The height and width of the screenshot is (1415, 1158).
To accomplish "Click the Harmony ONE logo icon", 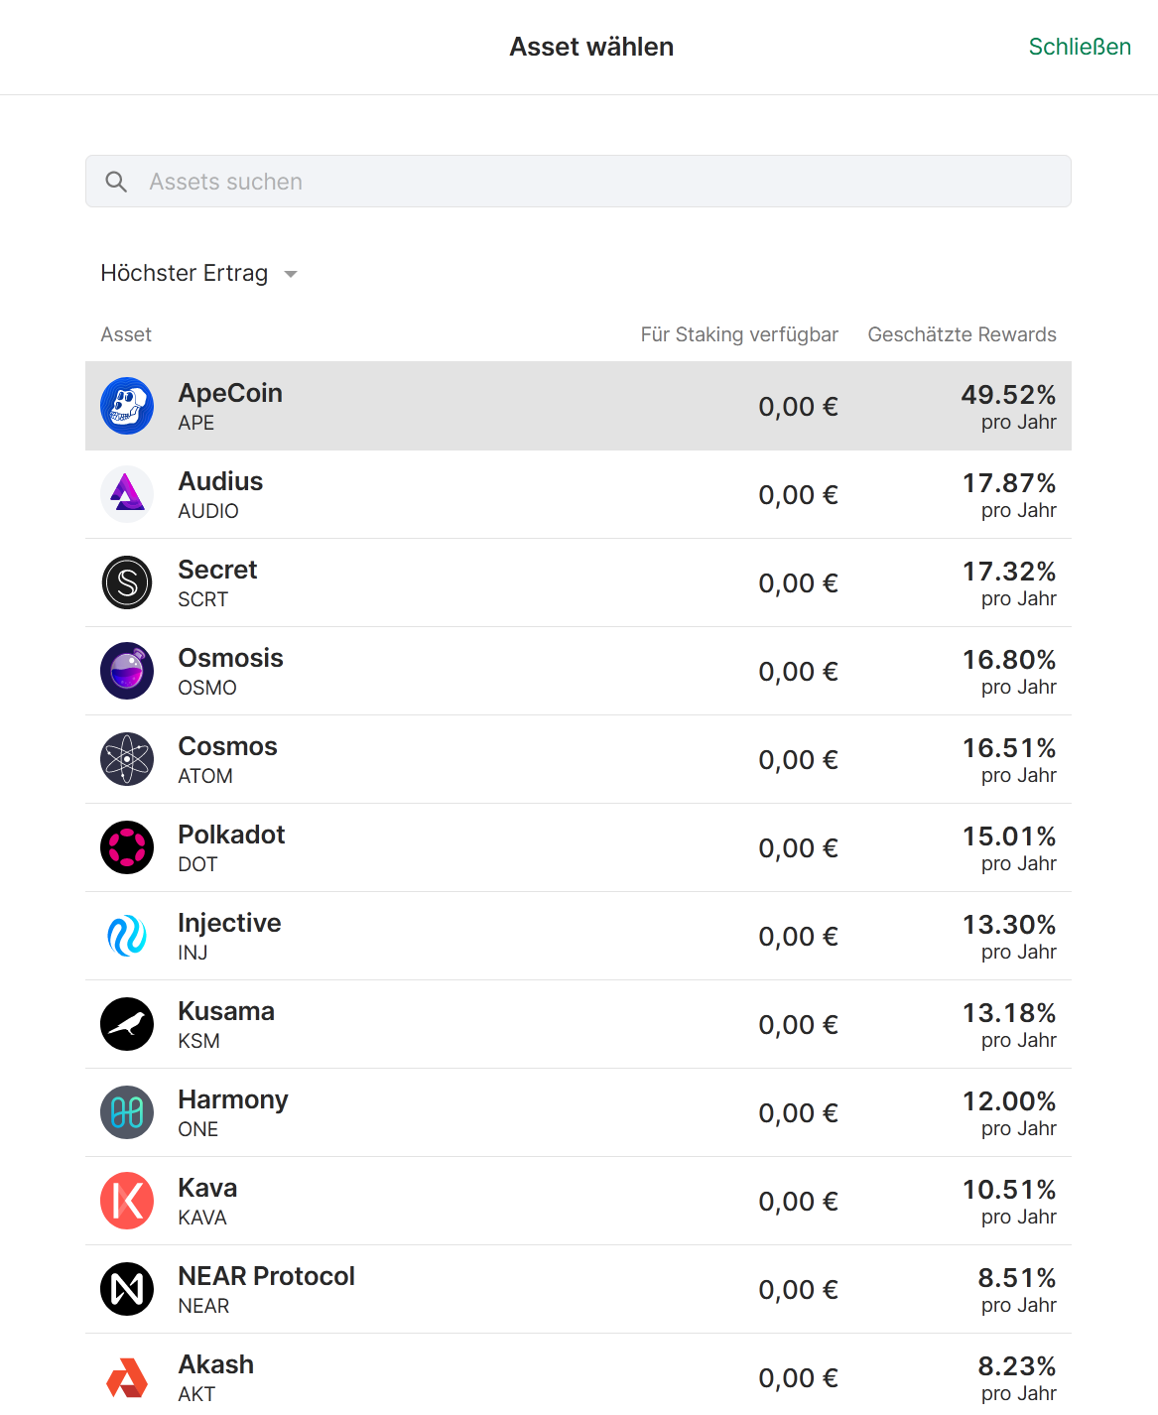I will coord(127,1112).
